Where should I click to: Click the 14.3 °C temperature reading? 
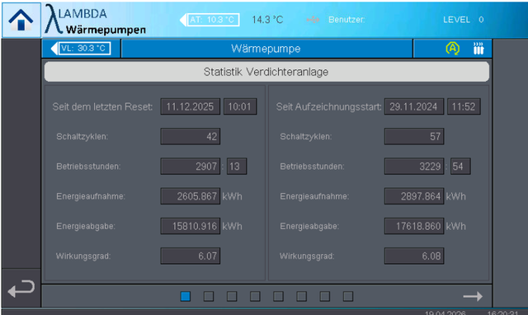click(267, 20)
